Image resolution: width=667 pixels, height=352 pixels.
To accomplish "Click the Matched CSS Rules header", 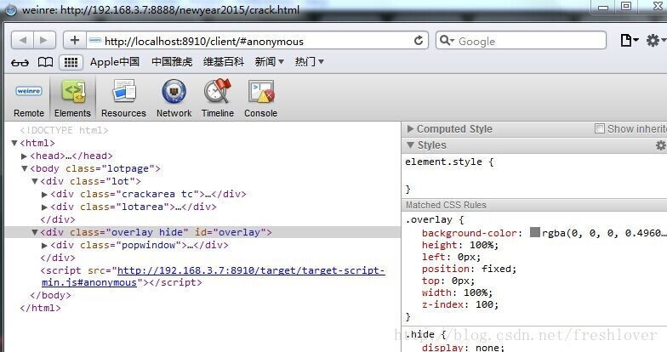I will [x=534, y=205].
